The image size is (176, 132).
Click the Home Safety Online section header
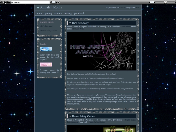(x=102, y=116)
